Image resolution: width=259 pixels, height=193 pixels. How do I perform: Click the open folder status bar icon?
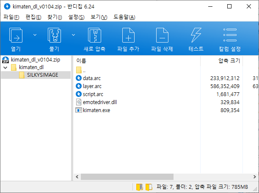point(149,187)
